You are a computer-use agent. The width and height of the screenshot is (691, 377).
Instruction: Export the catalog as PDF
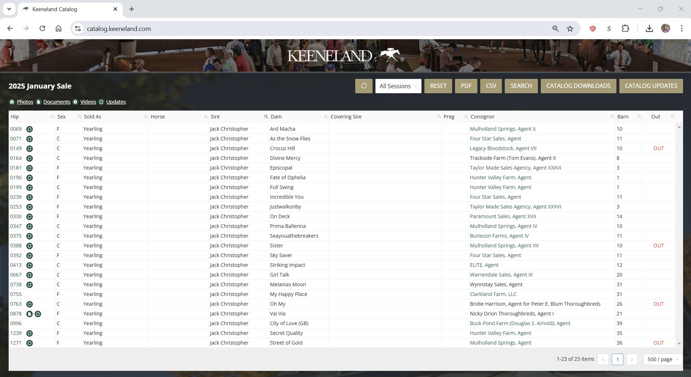(x=466, y=86)
